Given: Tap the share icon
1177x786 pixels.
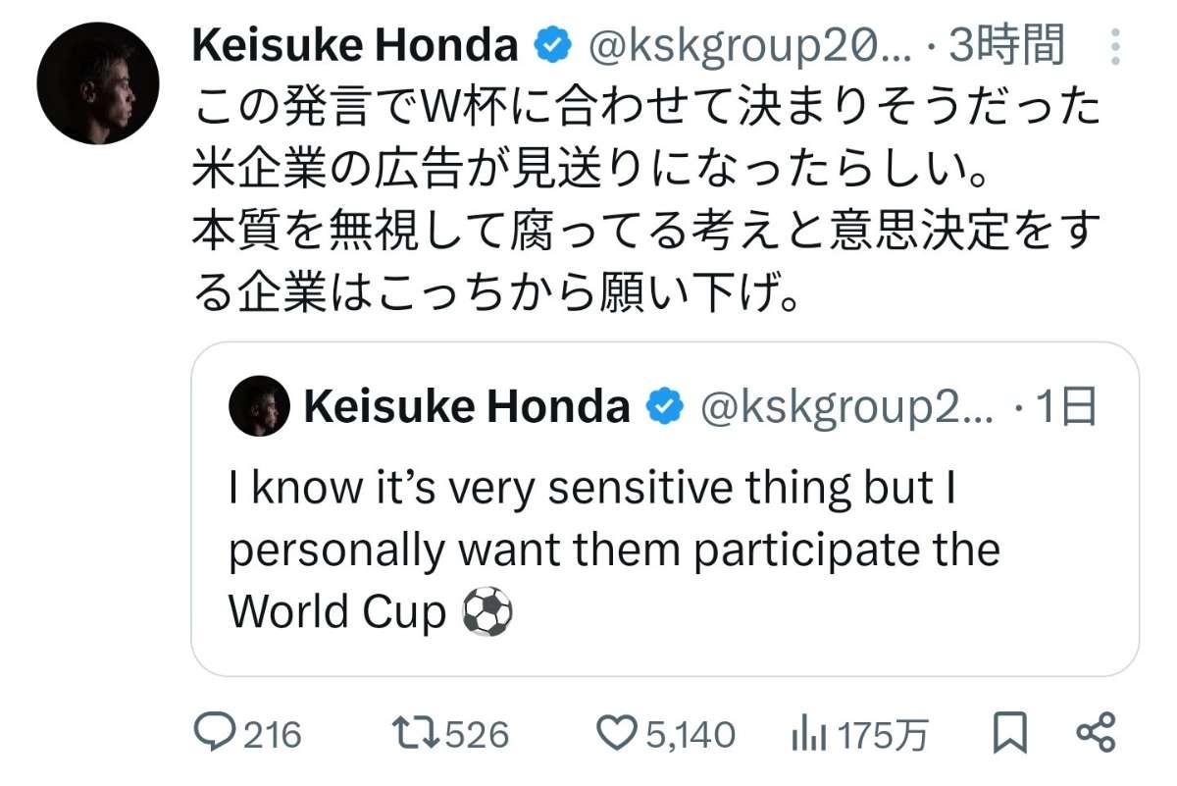Looking at the screenshot, I should click(x=1096, y=733).
